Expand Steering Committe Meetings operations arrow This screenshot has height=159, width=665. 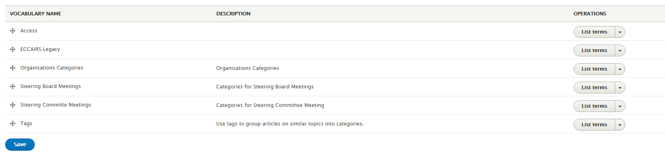click(x=620, y=106)
